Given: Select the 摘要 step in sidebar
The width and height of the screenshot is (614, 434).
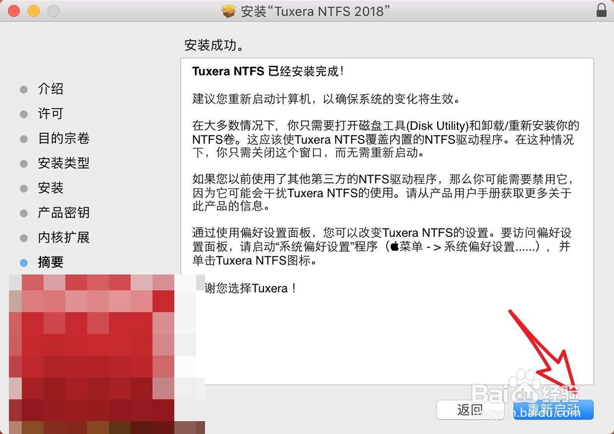Looking at the screenshot, I should [50, 261].
